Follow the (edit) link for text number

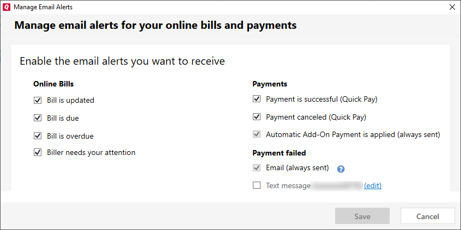[373, 185]
